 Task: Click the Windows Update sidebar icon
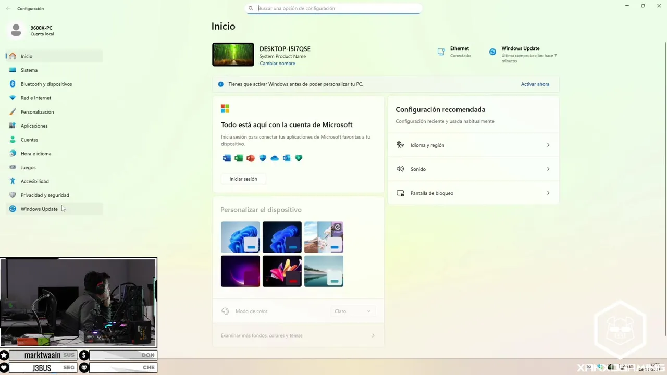point(13,209)
